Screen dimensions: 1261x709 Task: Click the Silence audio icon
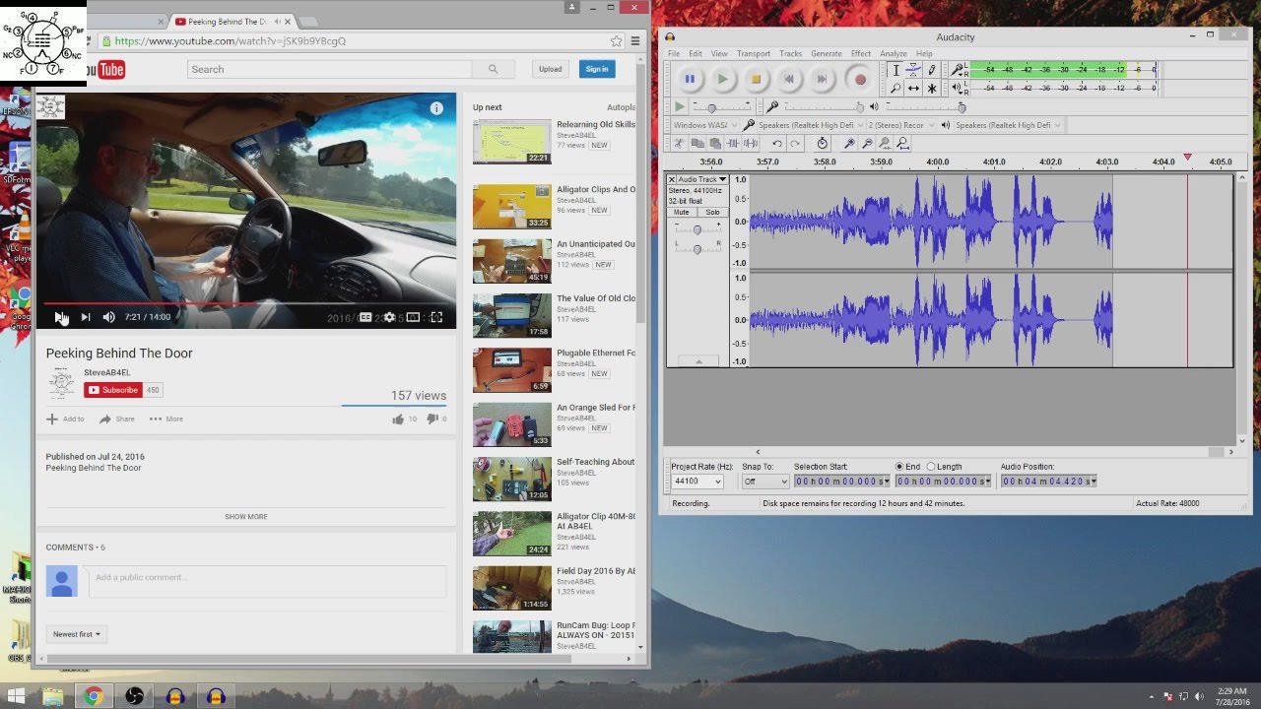[751, 144]
